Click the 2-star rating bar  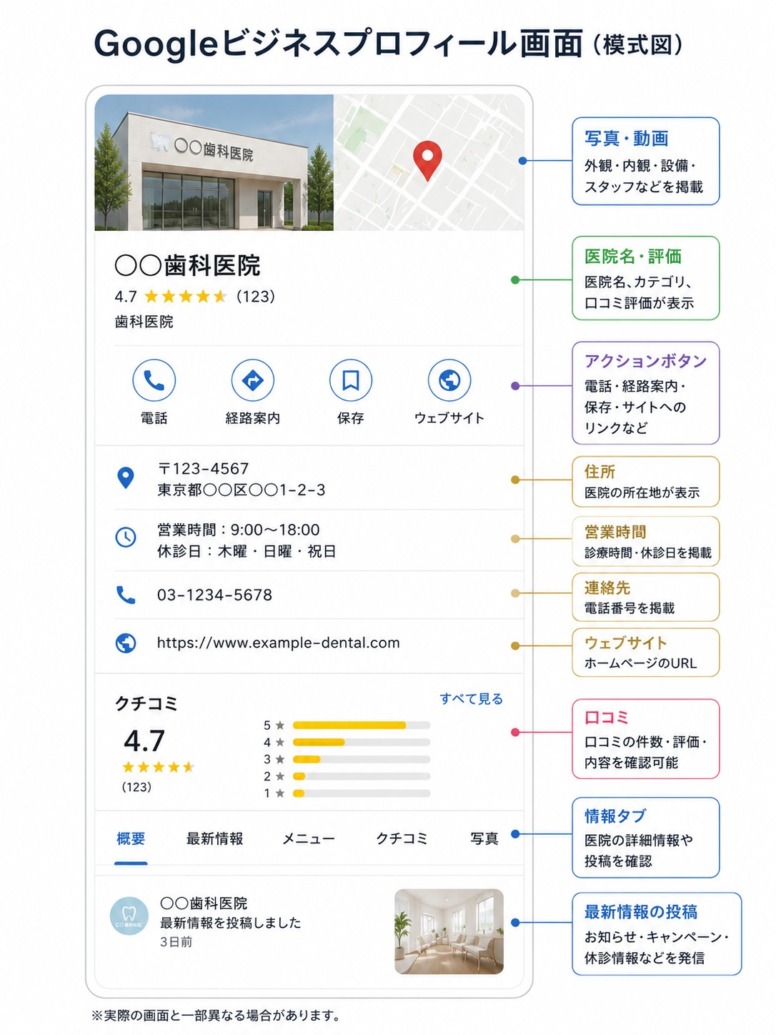point(362,776)
